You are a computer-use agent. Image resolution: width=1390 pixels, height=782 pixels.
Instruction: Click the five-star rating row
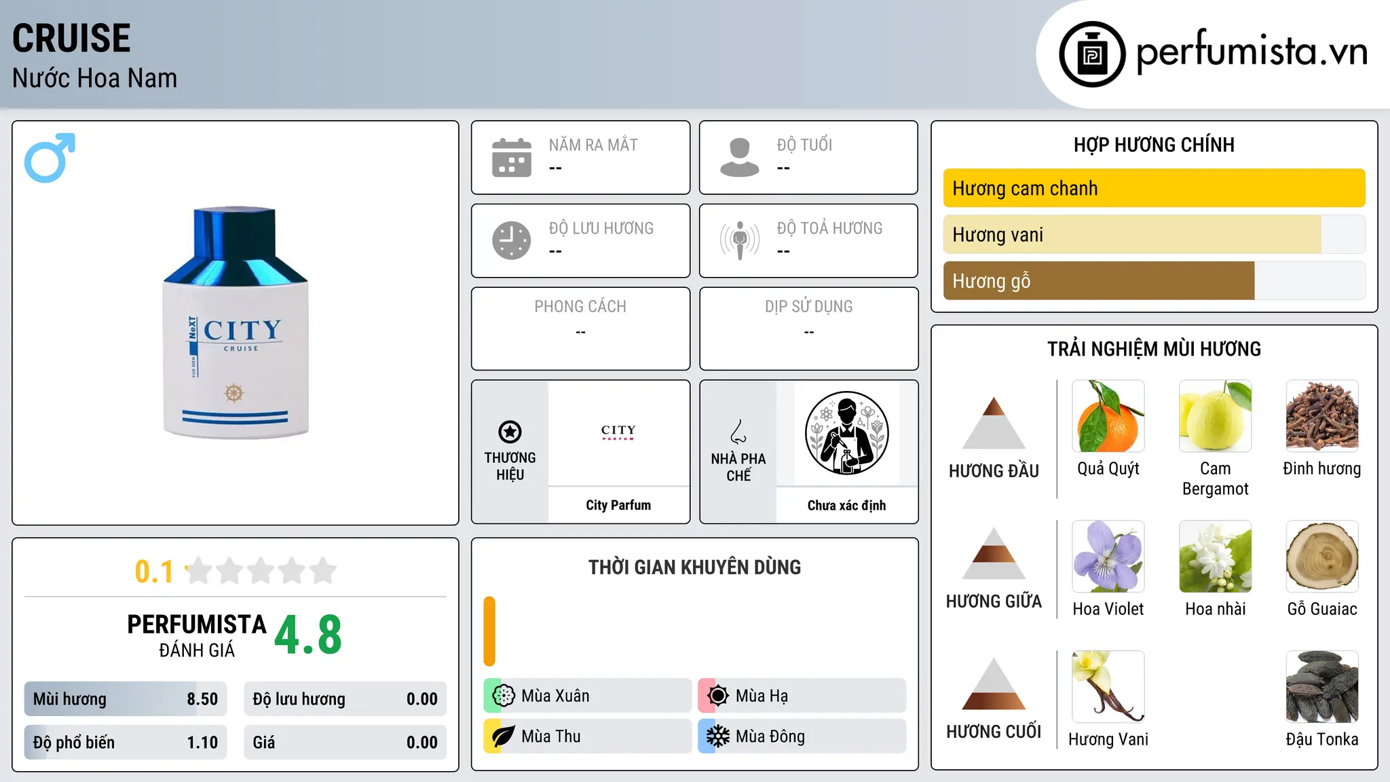[261, 571]
